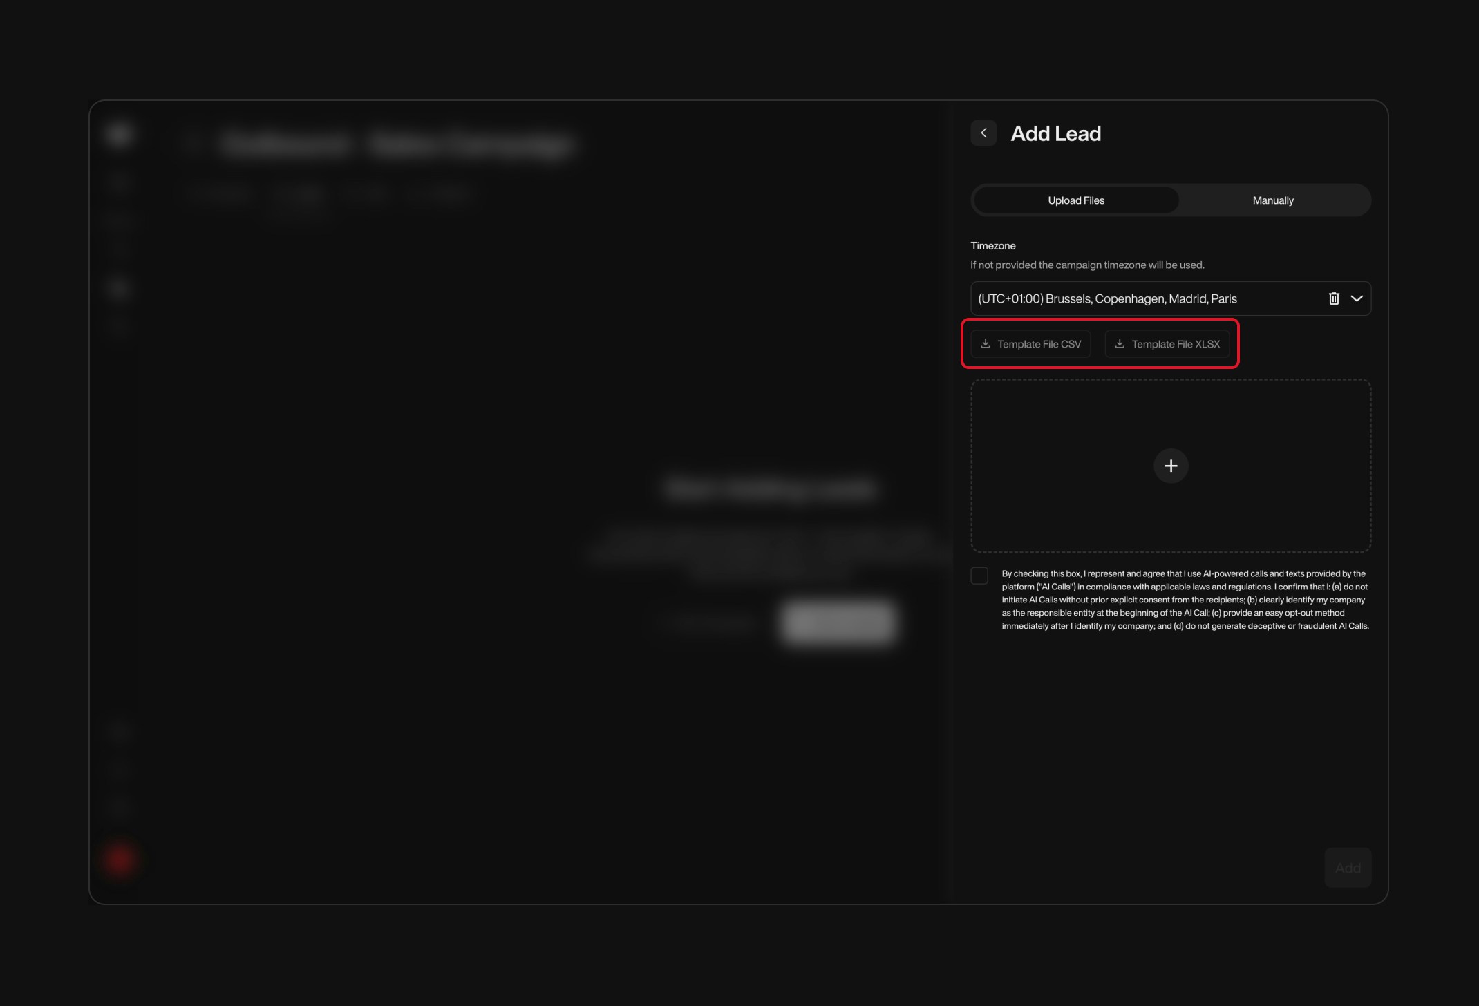Click the dashed file upload drop zone
The image size is (1479, 1006).
pyautogui.click(x=1170, y=466)
